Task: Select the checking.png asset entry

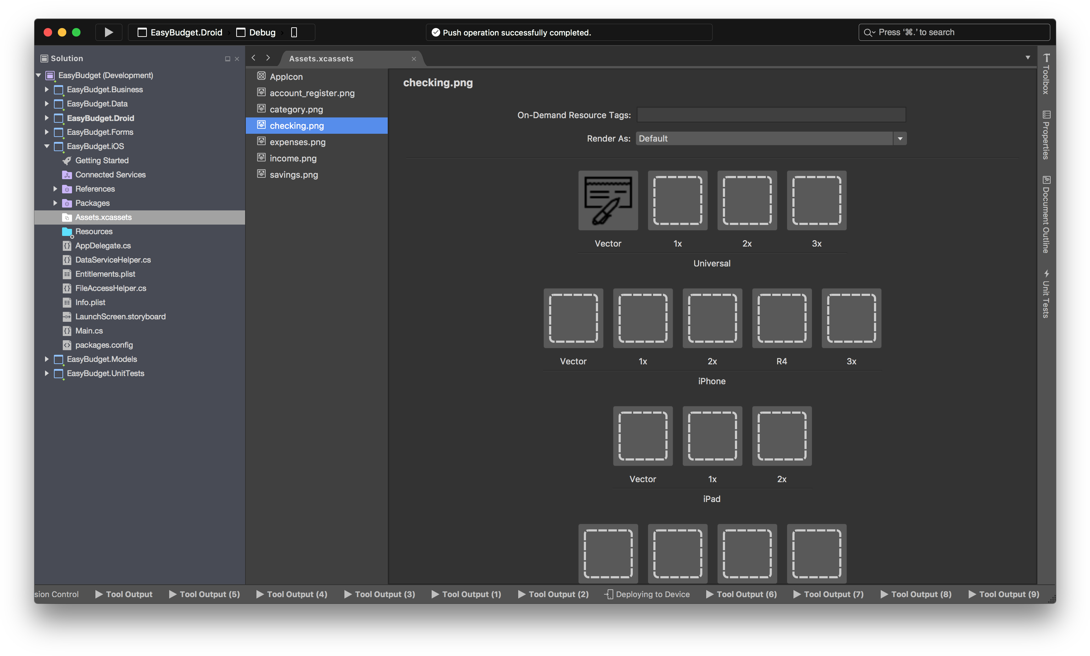Action: [x=297, y=126]
